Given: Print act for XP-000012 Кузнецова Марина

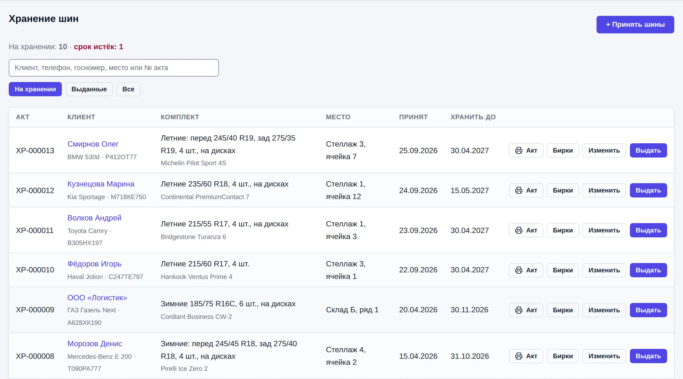Looking at the screenshot, I should coord(526,190).
